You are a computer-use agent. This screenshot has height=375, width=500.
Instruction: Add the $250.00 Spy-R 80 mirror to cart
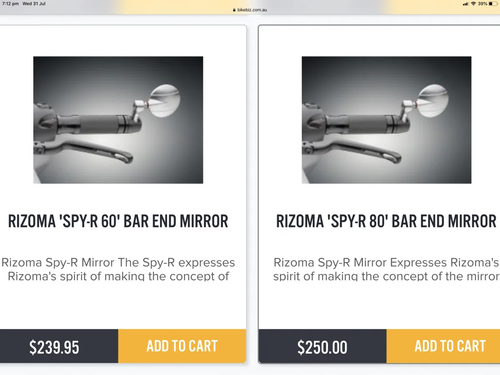click(450, 346)
